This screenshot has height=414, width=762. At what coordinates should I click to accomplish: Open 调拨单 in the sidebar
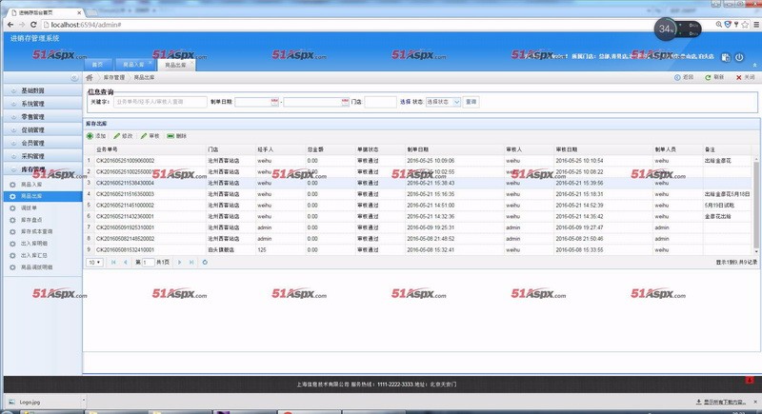[29, 208]
